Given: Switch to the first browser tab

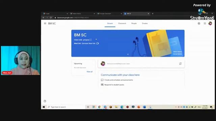Looking at the screenshot, I should [55, 13].
